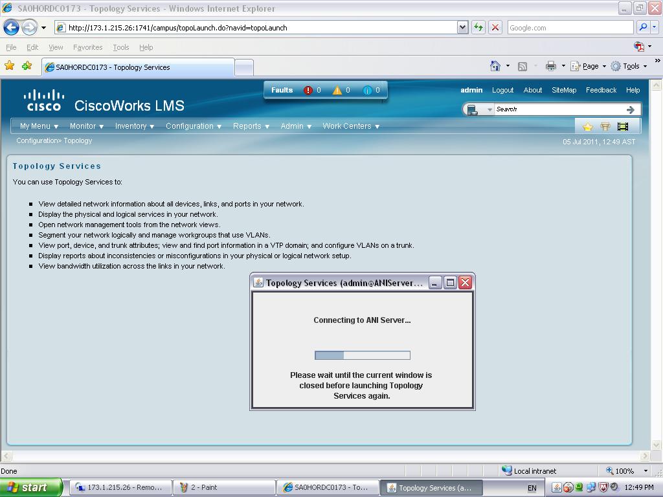Click the Google.com search box
Viewport: 663px width, 497px height.
click(570, 27)
